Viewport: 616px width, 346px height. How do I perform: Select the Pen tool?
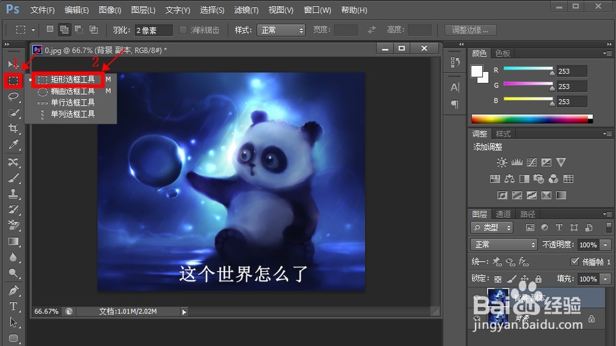(x=14, y=290)
